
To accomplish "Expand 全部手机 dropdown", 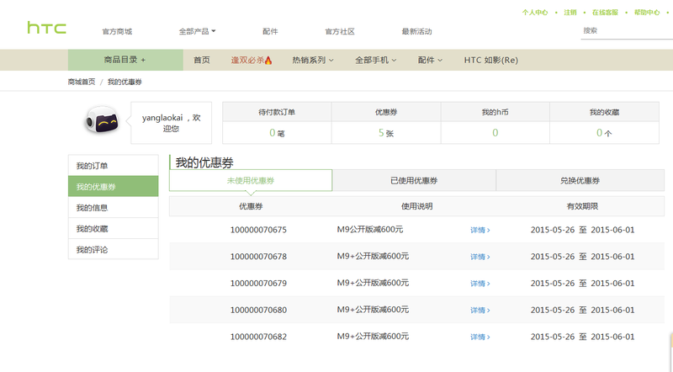I will tap(375, 60).
